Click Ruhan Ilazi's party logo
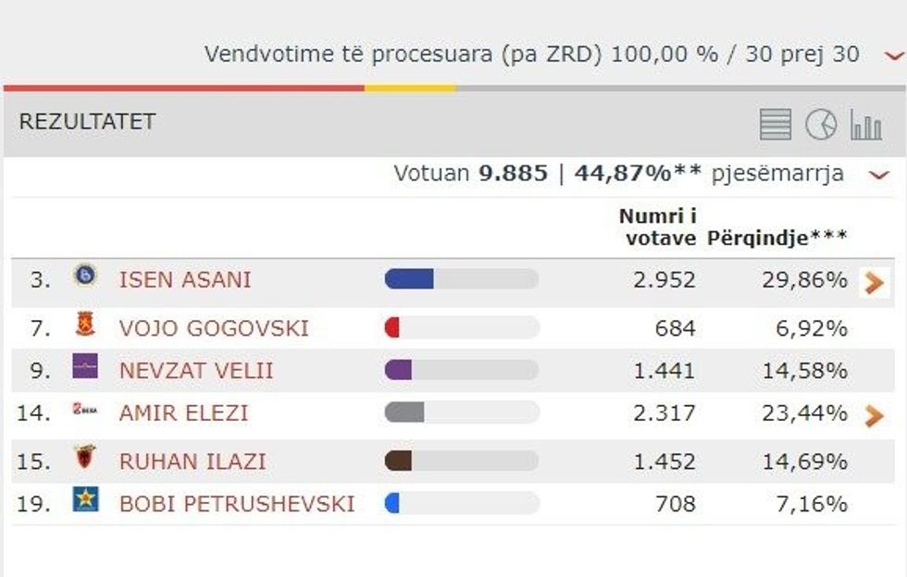This screenshot has height=577, width=907. click(x=85, y=457)
